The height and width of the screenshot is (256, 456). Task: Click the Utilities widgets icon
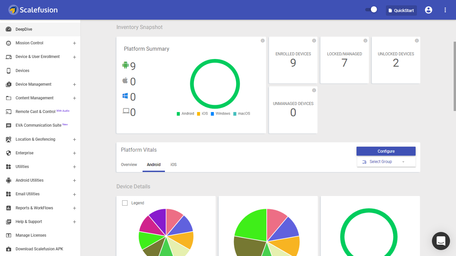[9, 167]
